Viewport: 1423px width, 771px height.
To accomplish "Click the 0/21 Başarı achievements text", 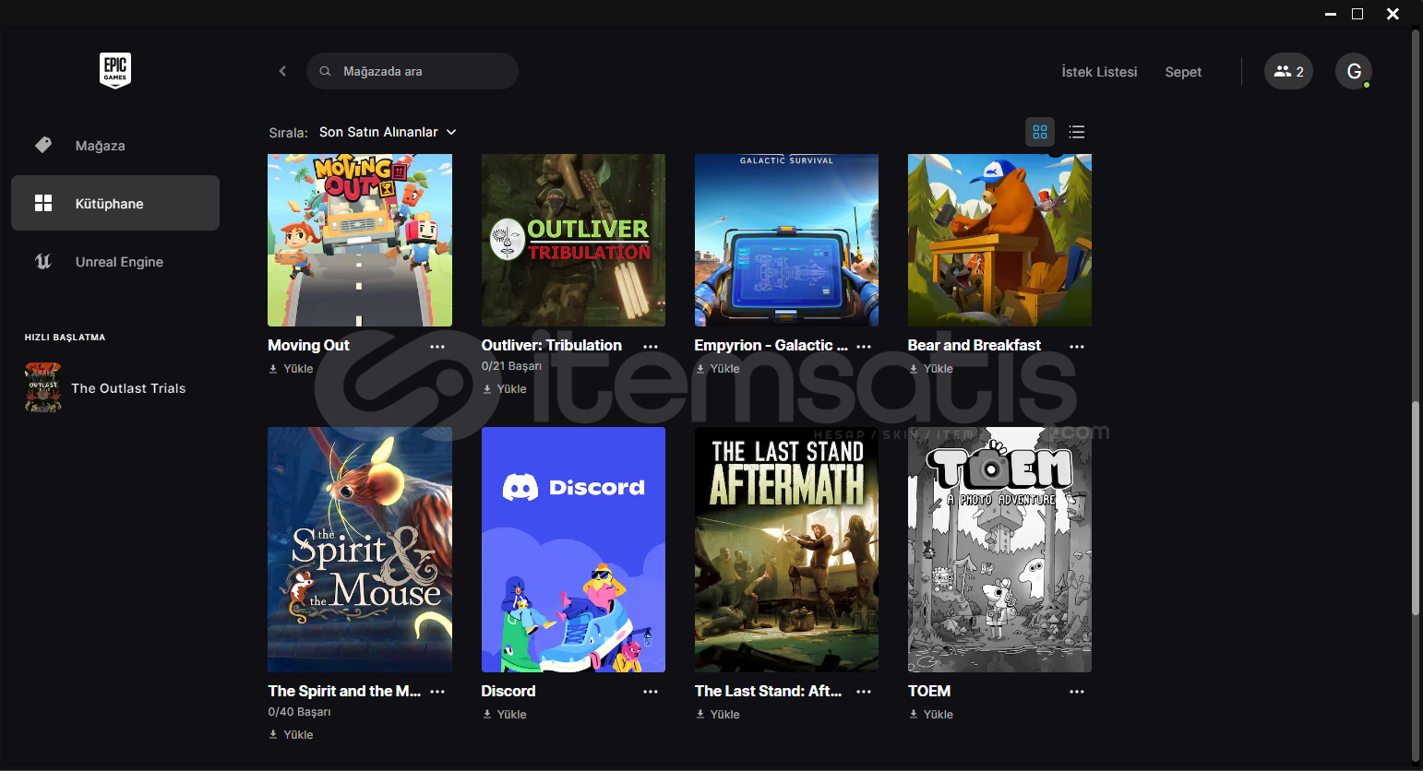I will coord(511,366).
